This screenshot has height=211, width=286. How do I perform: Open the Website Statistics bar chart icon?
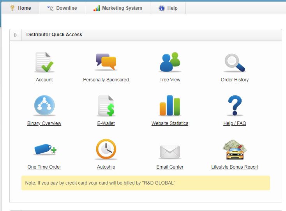click(x=170, y=105)
